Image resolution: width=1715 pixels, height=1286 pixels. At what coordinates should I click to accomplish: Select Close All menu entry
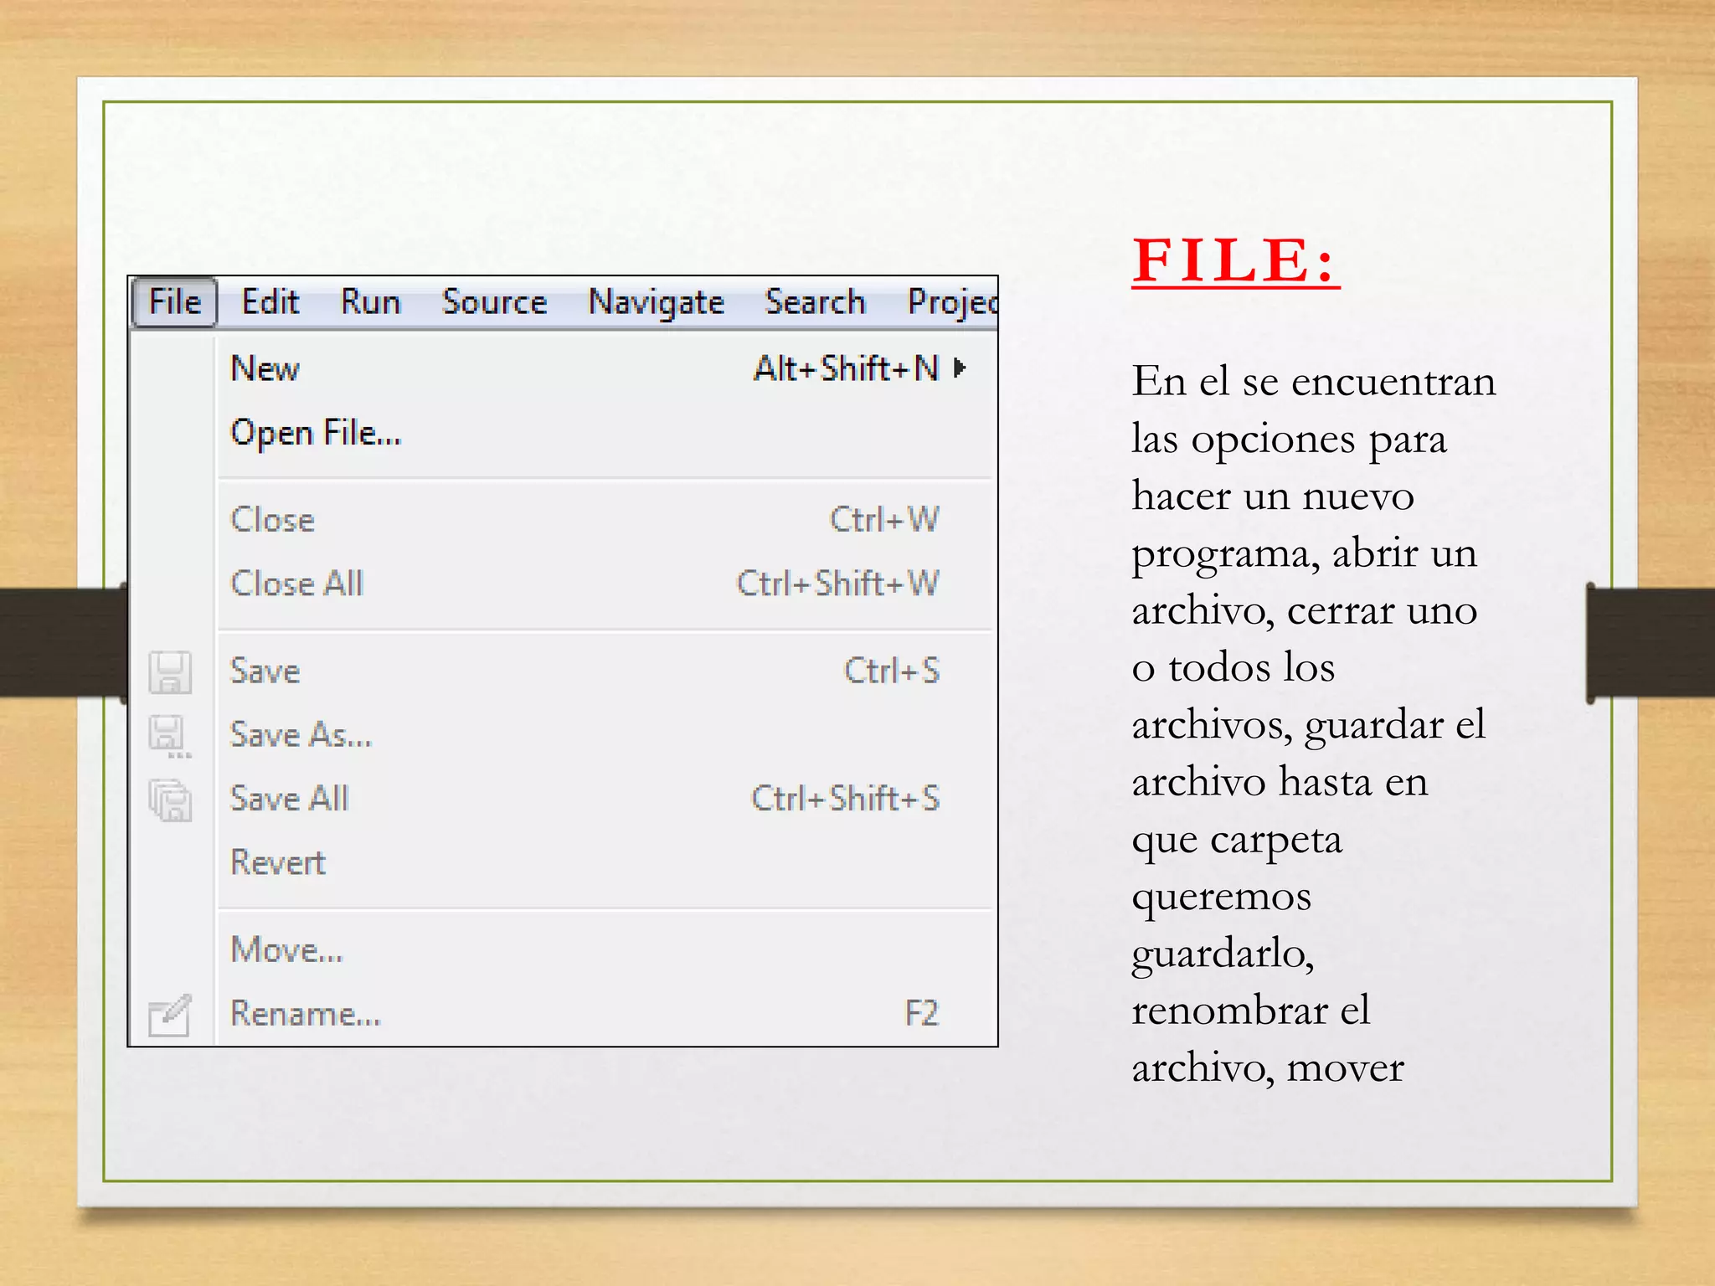(x=605, y=584)
